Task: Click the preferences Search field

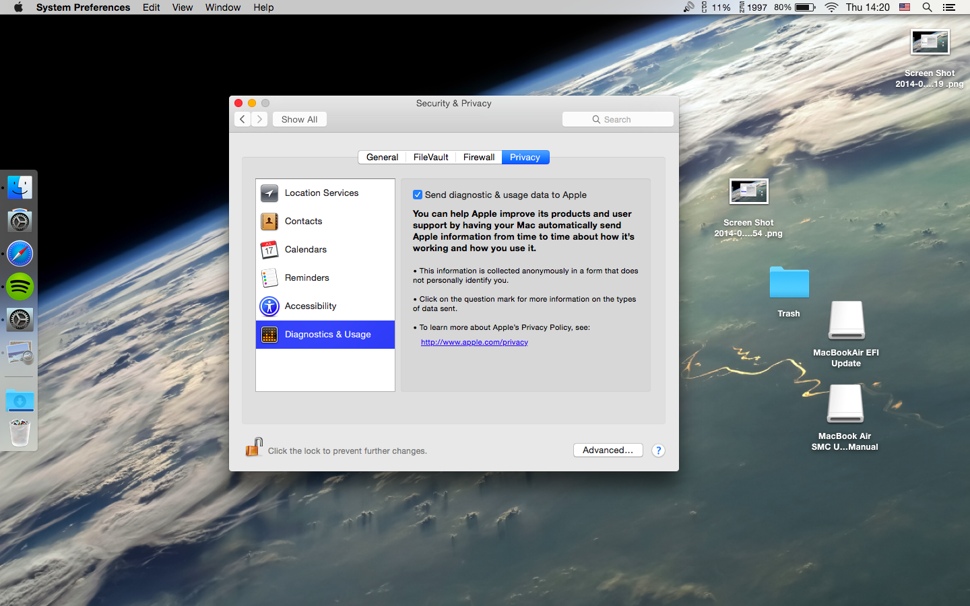Action: click(x=618, y=119)
